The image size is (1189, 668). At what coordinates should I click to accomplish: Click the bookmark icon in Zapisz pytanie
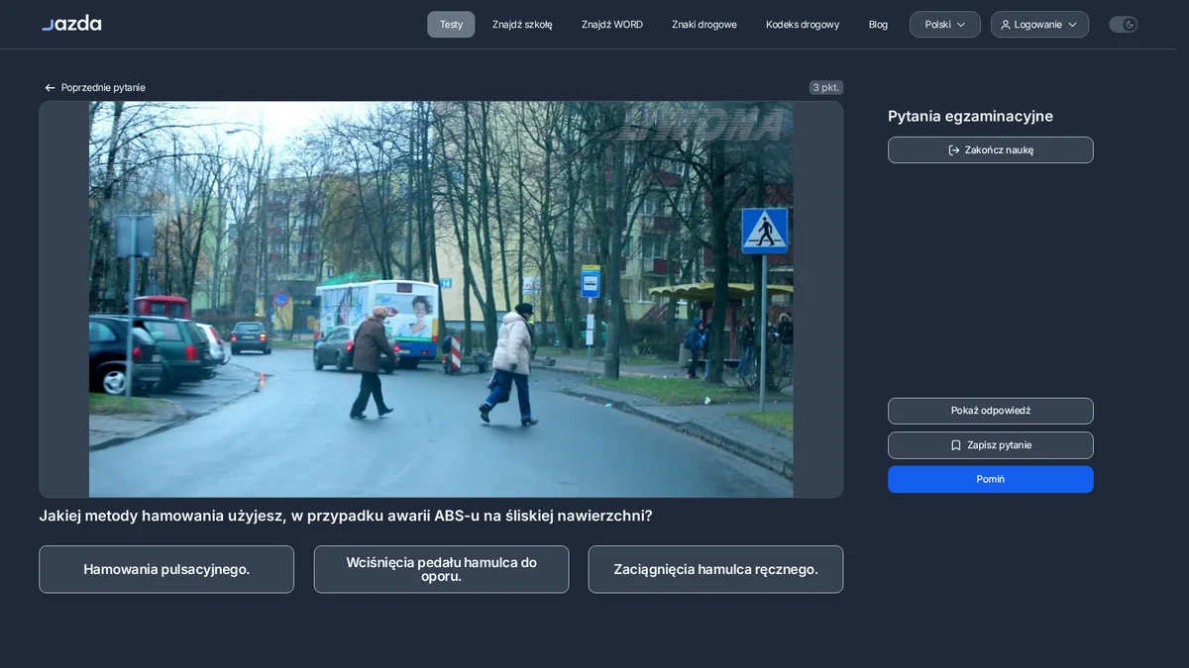tap(956, 445)
